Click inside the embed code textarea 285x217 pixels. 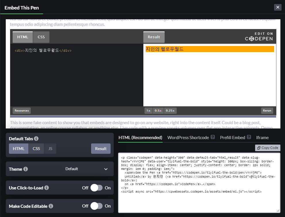(199, 183)
